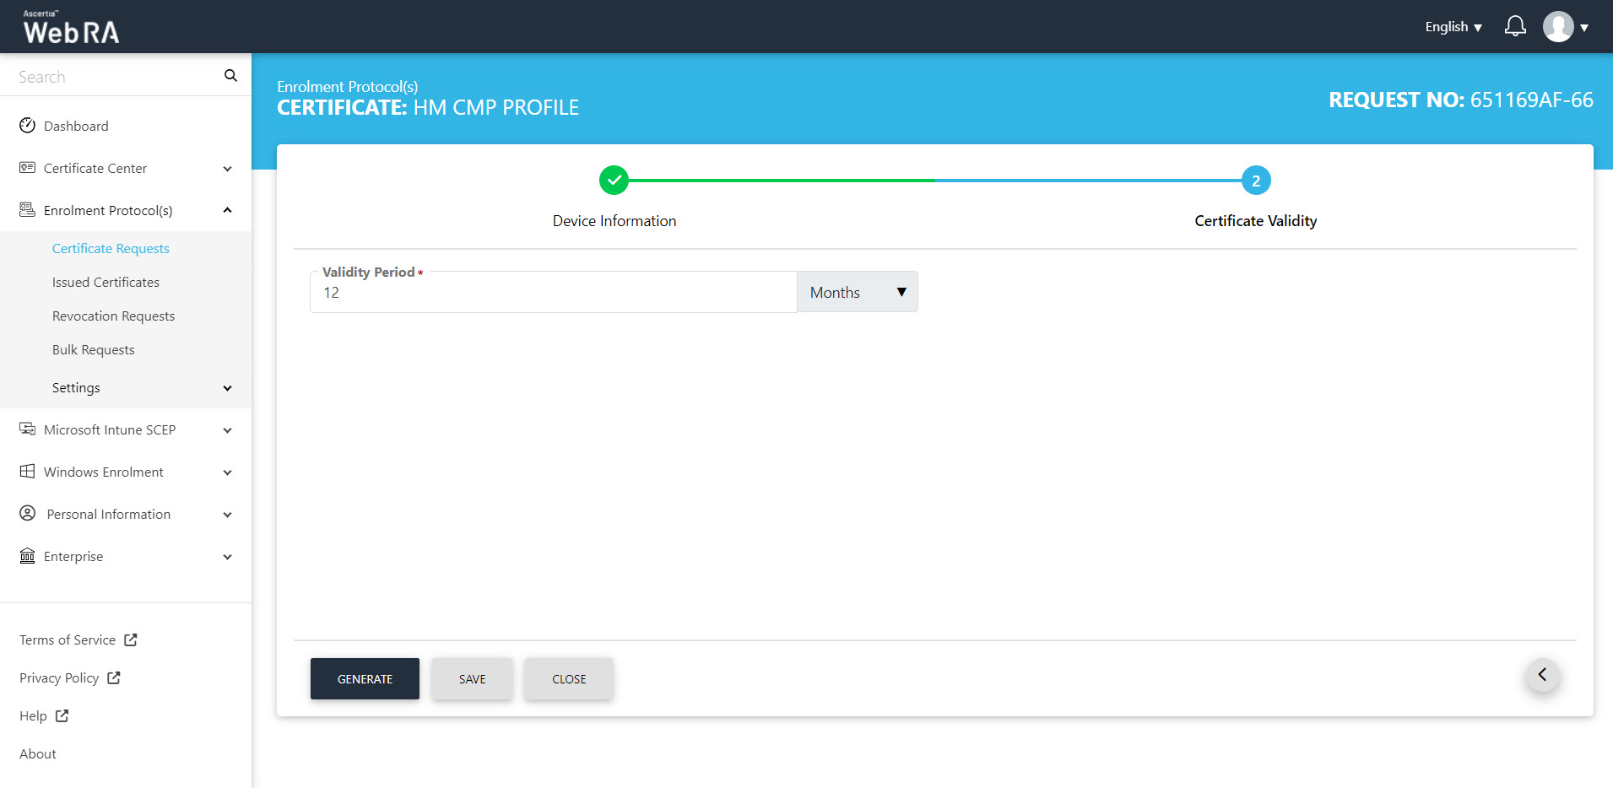Select Issued Certificates in sidebar
Viewport: 1613px width, 788px height.
(106, 282)
